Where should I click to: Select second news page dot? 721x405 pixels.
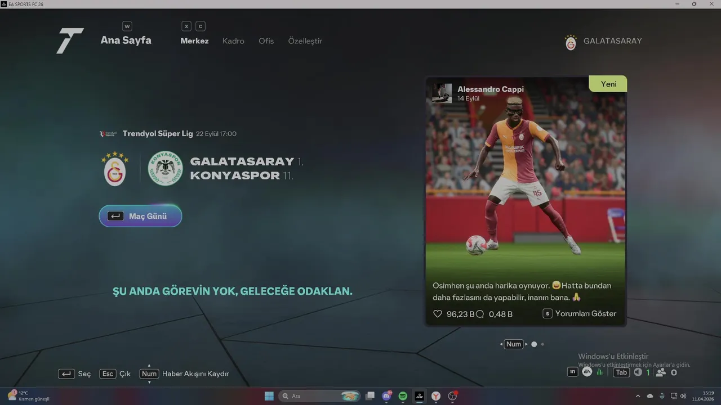point(542,344)
